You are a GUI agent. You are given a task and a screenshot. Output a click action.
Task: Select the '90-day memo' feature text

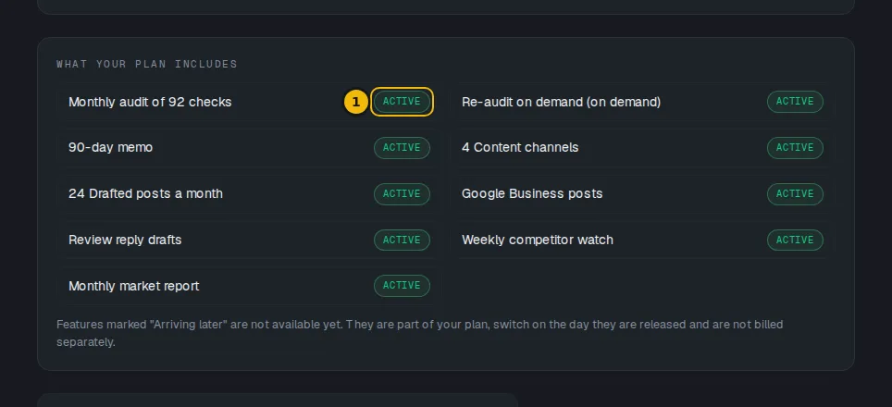[x=110, y=147]
